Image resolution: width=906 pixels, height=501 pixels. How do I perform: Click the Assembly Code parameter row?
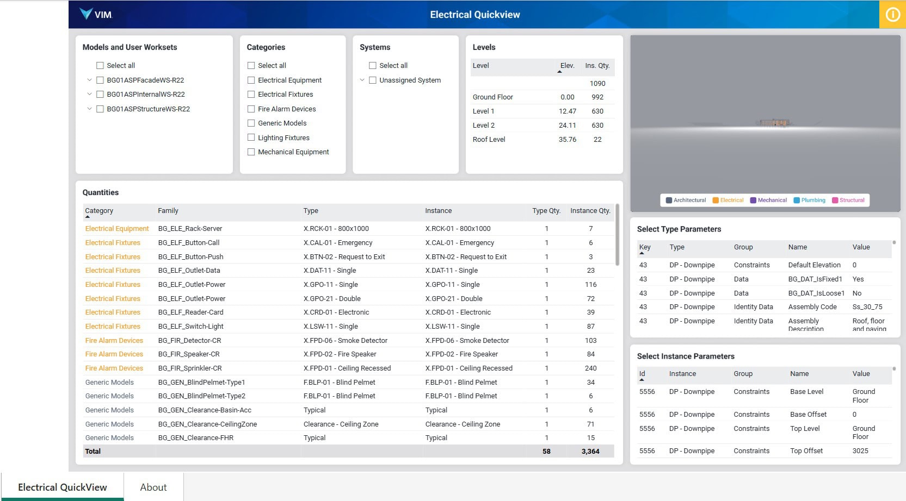point(765,307)
